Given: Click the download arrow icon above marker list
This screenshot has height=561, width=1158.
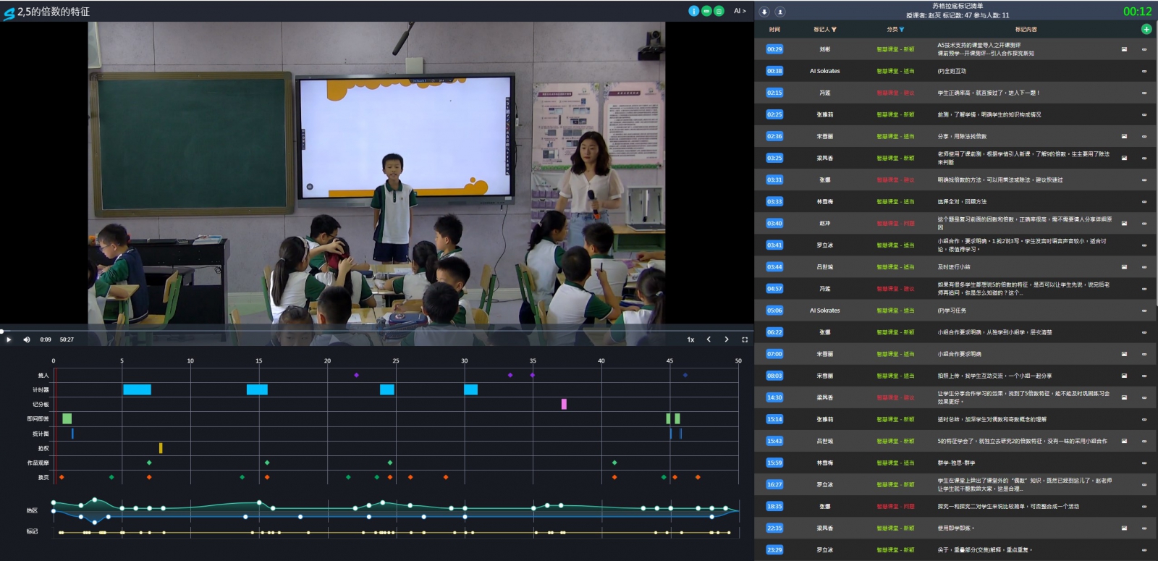Looking at the screenshot, I should [x=764, y=12].
